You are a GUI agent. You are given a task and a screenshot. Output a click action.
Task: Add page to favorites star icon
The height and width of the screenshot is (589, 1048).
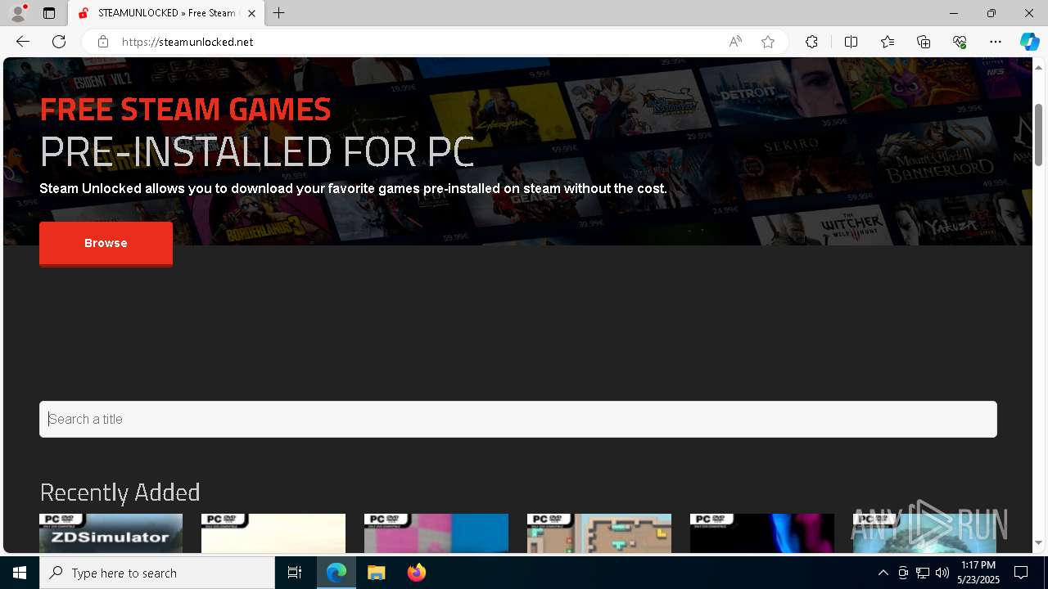click(768, 42)
